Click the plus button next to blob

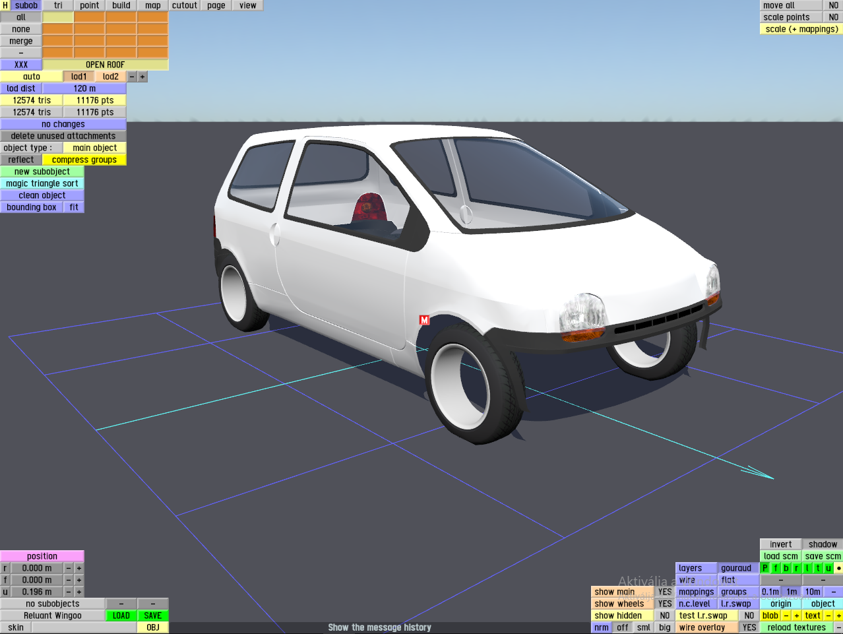coord(797,616)
